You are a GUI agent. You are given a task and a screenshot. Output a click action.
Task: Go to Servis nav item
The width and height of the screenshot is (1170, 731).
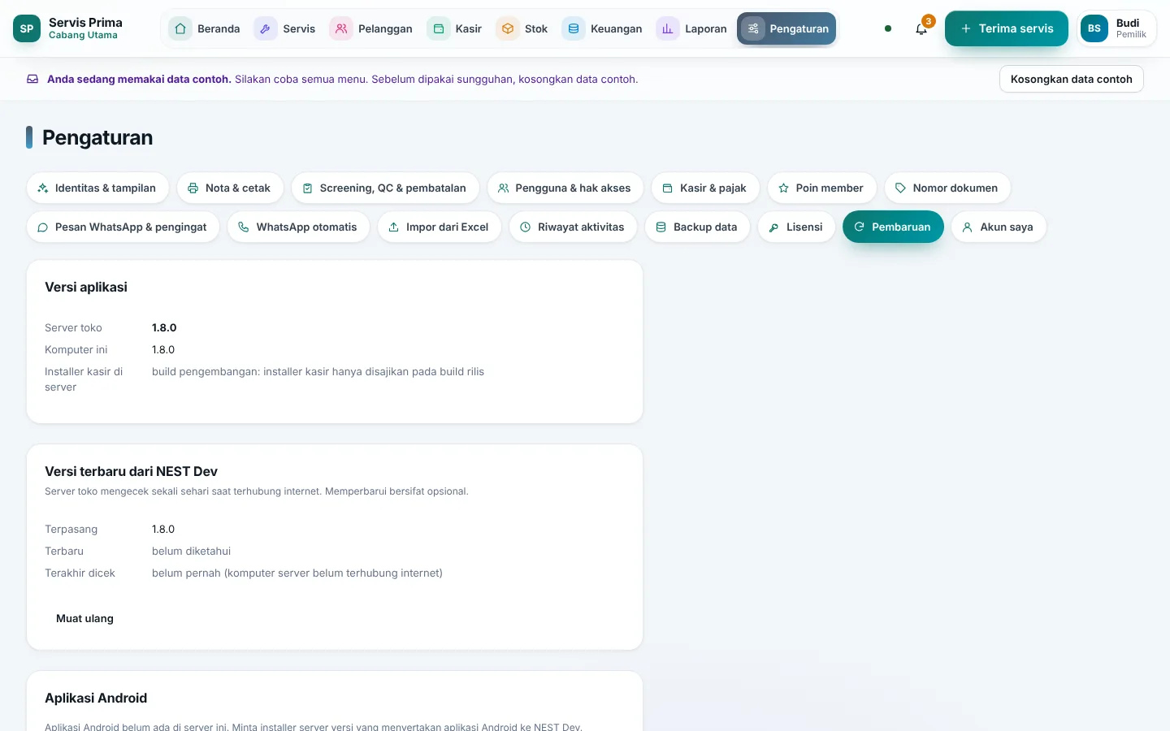(287, 28)
